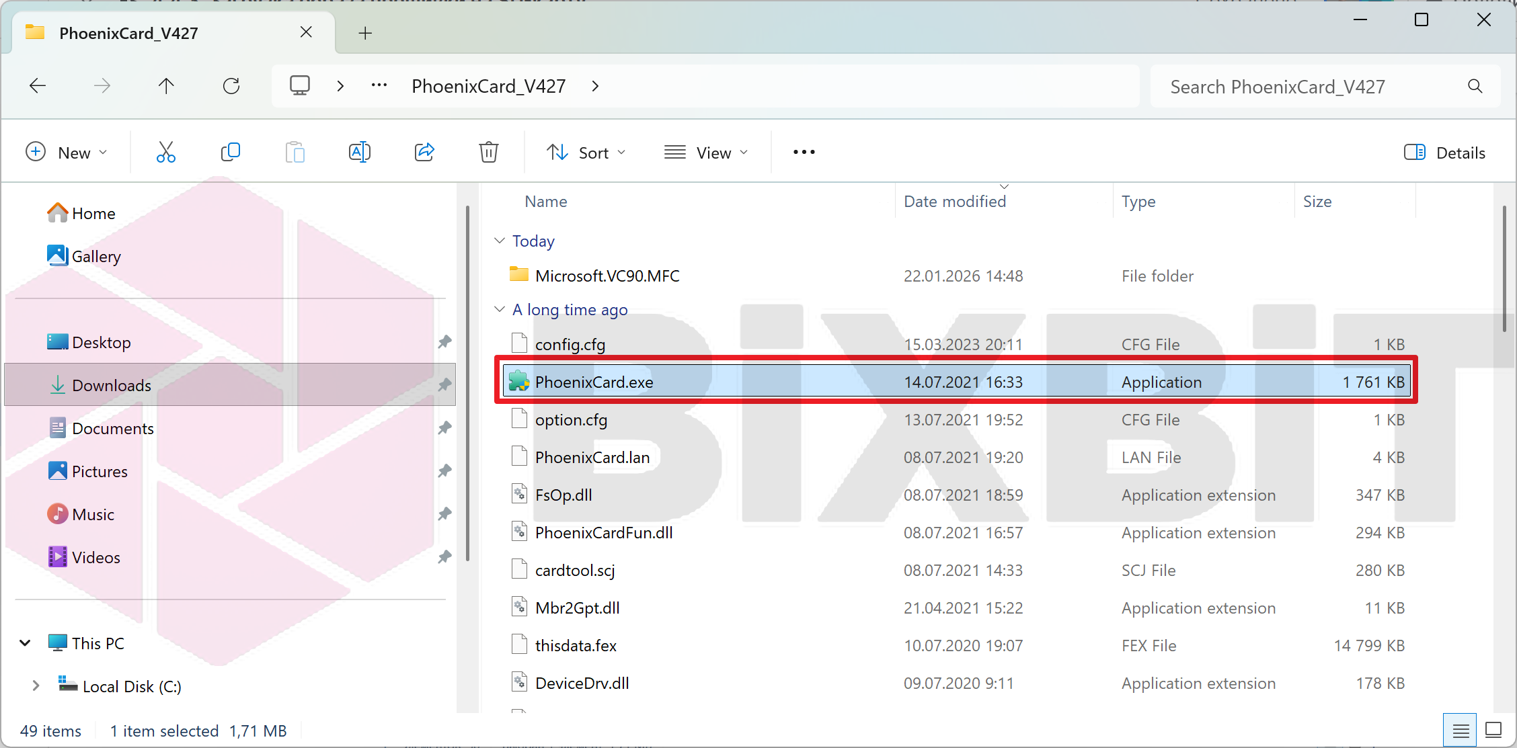The height and width of the screenshot is (748, 1517).
Task: Show hidden path with the ellipsis breadcrumb
Action: tap(379, 85)
